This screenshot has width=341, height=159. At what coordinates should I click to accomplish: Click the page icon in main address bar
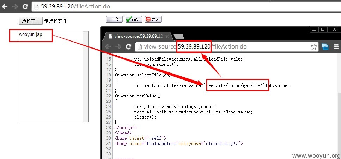coord(36,6)
